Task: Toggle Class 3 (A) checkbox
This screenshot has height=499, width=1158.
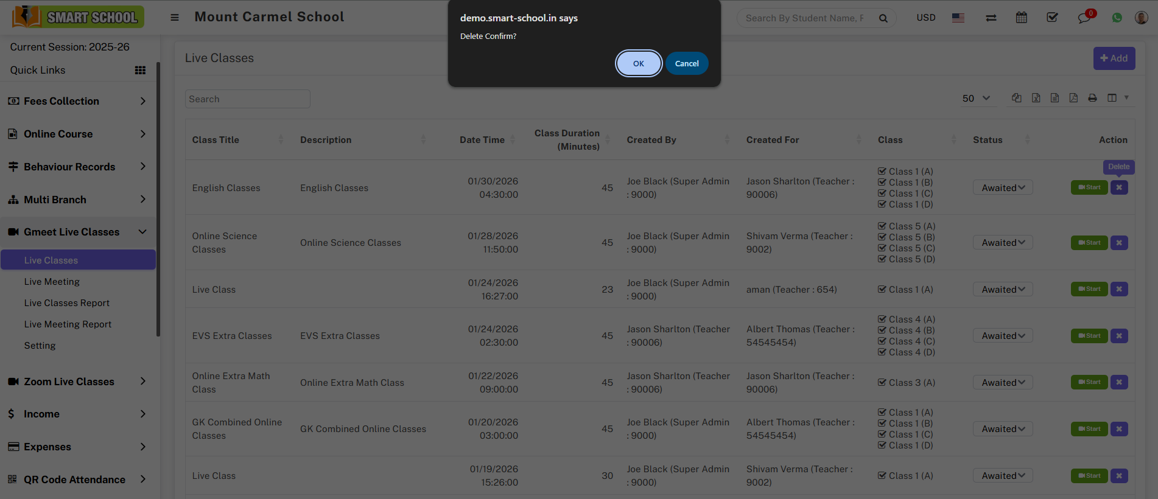Action: [882, 383]
